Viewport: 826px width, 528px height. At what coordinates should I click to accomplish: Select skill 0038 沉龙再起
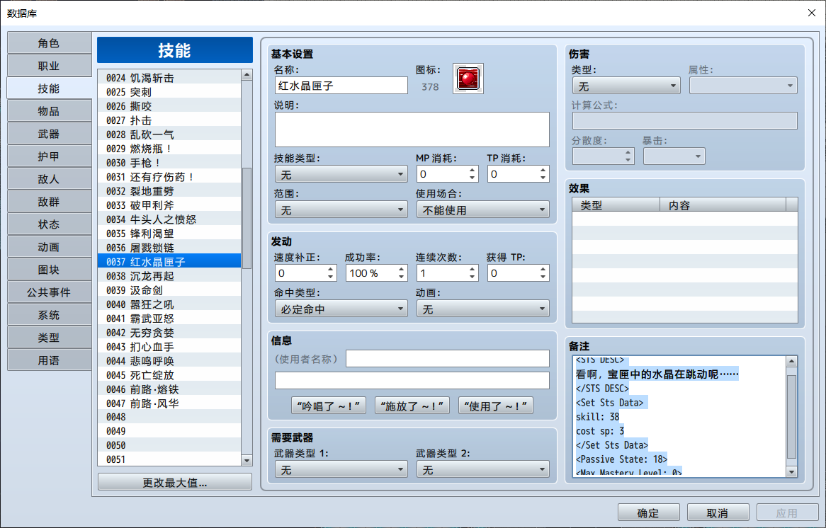pos(169,276)
